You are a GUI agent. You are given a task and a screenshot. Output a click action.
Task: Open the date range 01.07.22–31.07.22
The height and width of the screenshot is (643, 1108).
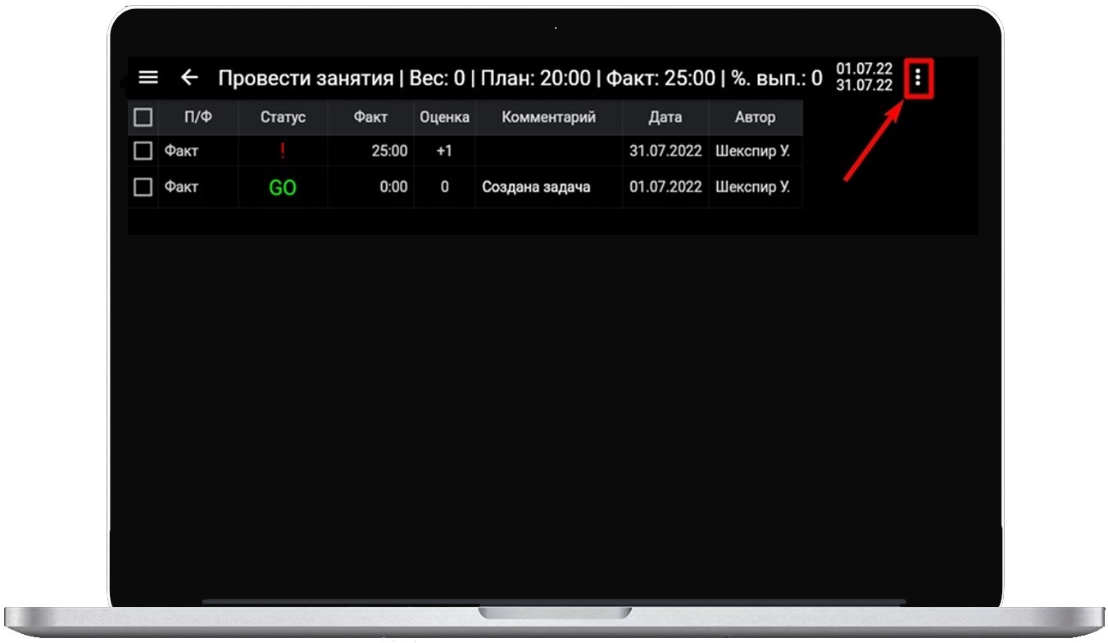864,78
